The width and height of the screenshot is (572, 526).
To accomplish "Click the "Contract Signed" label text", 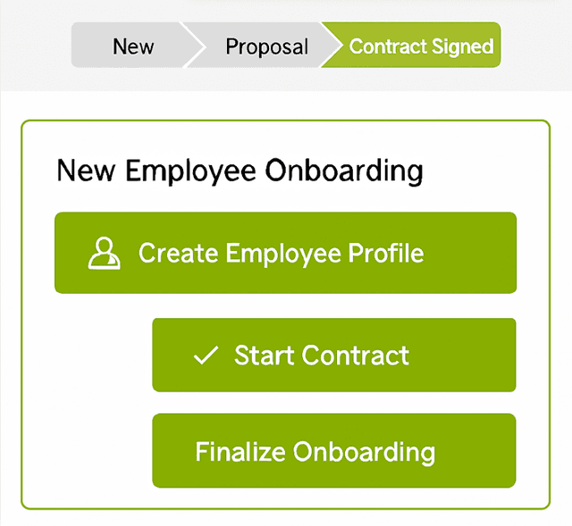I will tap(421, 46).
